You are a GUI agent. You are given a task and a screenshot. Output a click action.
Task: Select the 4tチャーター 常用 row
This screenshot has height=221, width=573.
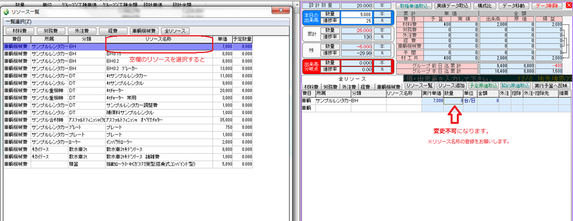click(x=128, y=98)
